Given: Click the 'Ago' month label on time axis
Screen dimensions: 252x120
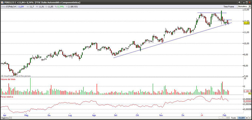Looking at the screenshot, I should 94,115.
